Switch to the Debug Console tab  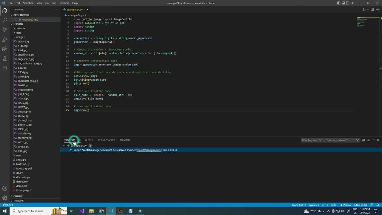pos(106,140)
